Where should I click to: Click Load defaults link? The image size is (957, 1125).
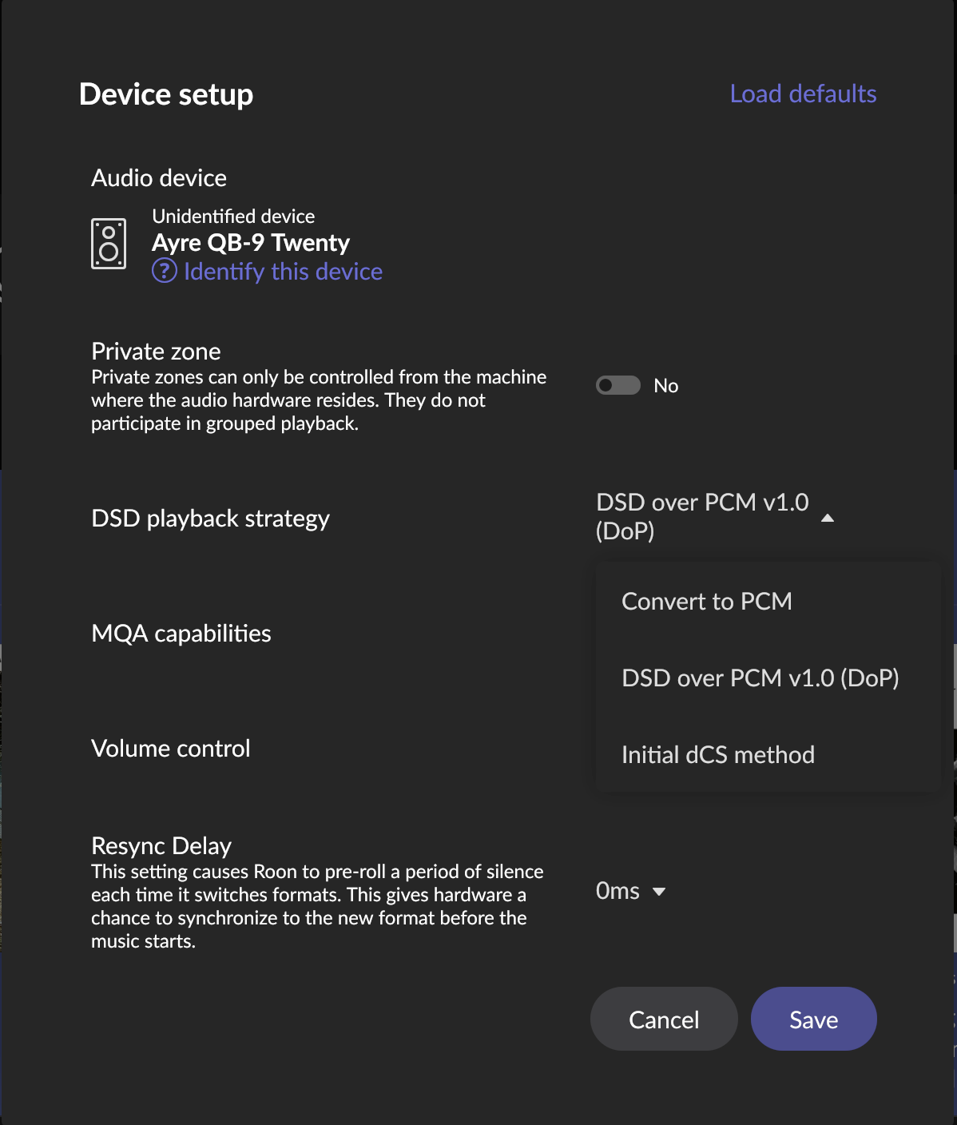point(804,93)
